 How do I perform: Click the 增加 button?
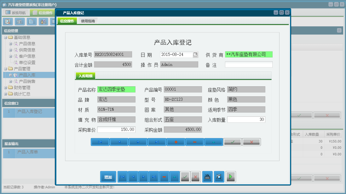coord(108,177)
